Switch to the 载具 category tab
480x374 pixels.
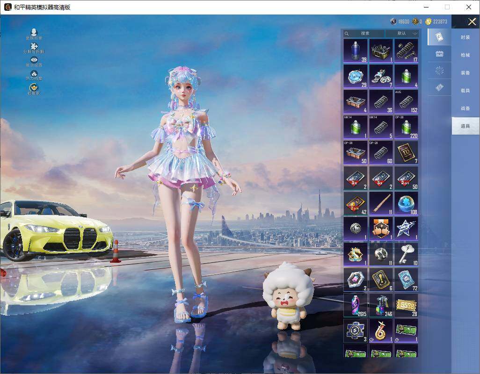point(465,91)
